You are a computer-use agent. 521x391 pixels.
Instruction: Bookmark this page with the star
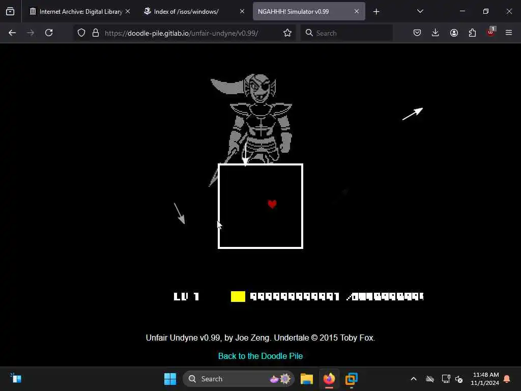pyautogui.click(x=287, y=33)
